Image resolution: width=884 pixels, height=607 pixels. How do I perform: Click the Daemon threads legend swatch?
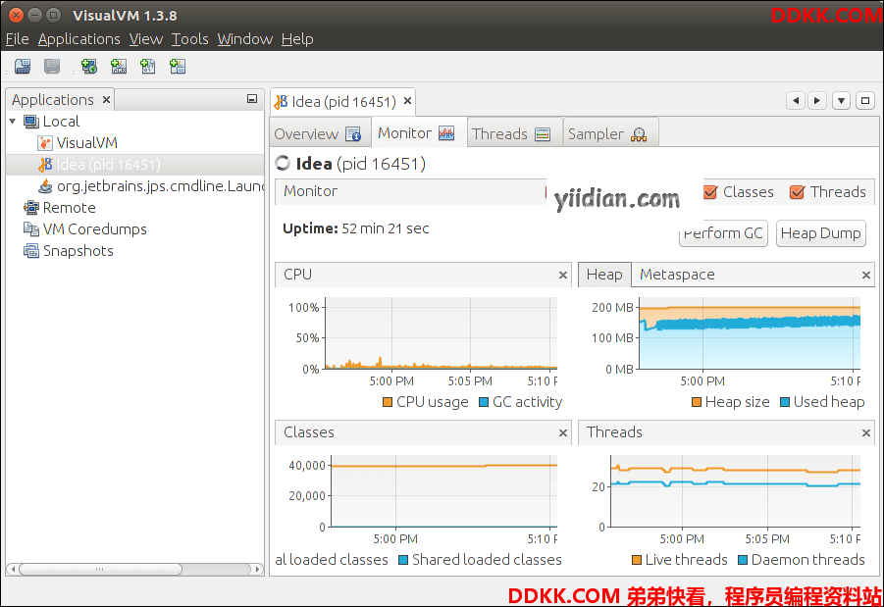click(743, 560)
